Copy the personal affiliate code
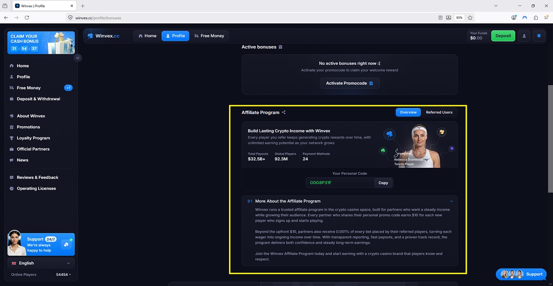This screenshot has width=553, height=286. pyautogui.click(x=383, y=183)
